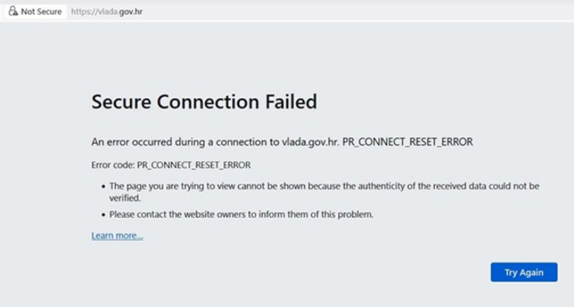The height and width of the screenshot is (307, 574).
Task: Click the https:// protocol prefix in the URL
Action: pyautogui.click(x=83, y=12)
